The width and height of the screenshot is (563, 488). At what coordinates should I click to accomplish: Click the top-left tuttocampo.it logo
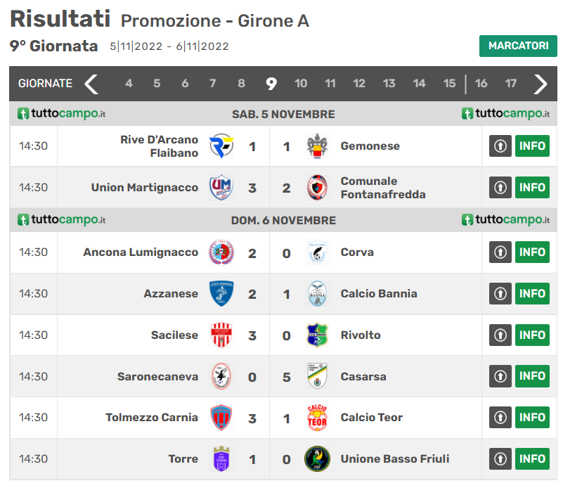click(62, 113)
